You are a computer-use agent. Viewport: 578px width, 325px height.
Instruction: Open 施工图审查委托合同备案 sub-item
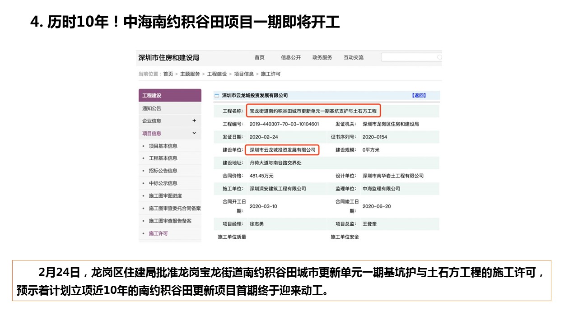tap(175, 209)
